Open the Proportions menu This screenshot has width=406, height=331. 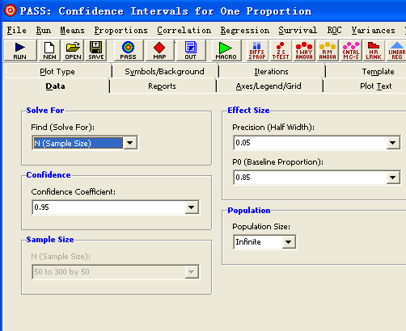click(x=121, y=31)
